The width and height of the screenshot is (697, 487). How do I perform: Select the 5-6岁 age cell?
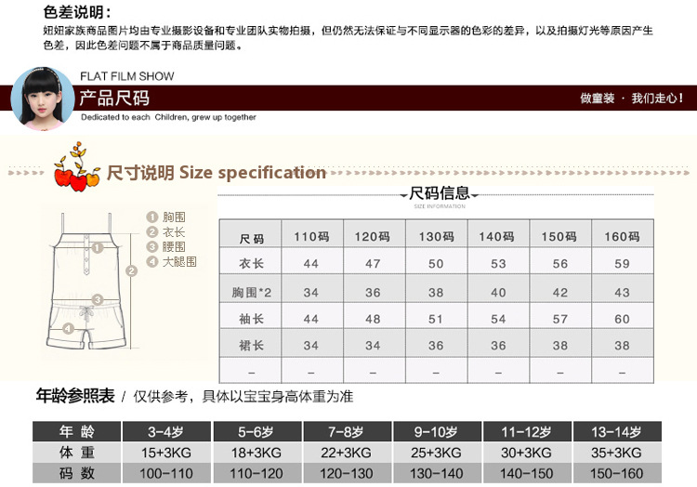pos(256,431)
